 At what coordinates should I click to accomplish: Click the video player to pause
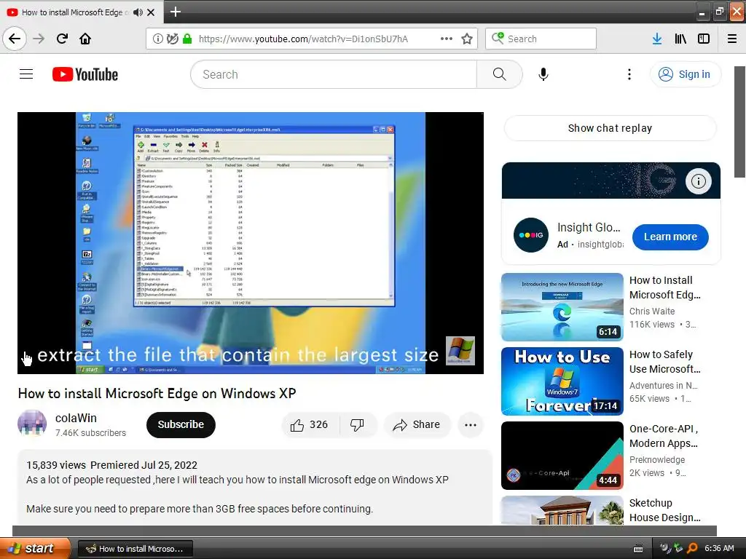click(x=251, y=243)
